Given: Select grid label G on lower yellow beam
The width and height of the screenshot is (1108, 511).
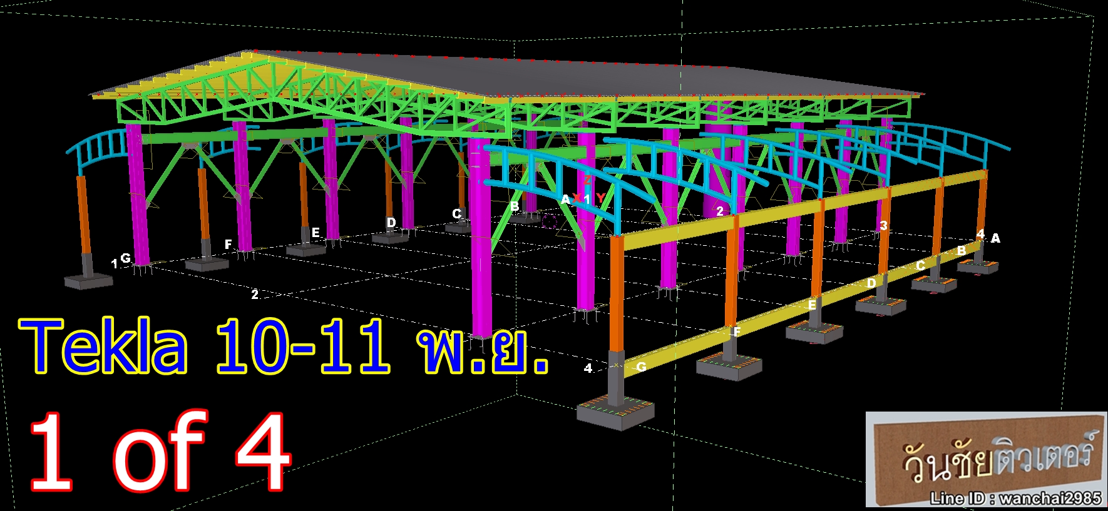Looking at the screenshot, I should (641, 367).
